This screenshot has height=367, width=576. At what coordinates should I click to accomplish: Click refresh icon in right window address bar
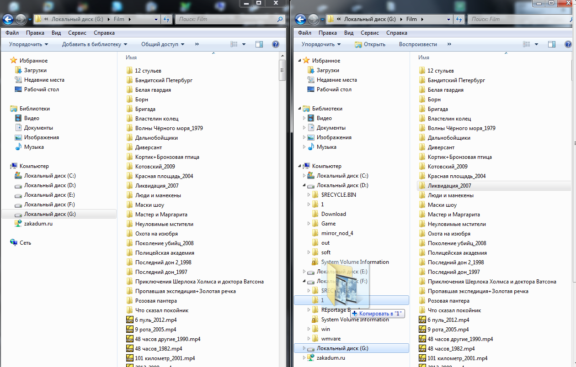tap(459, 19)
